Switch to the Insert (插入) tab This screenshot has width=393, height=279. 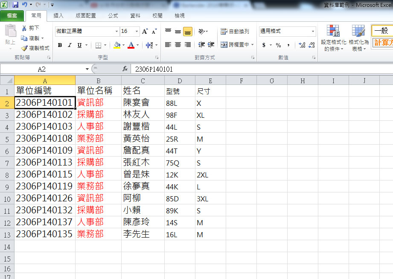coord(58,15)
